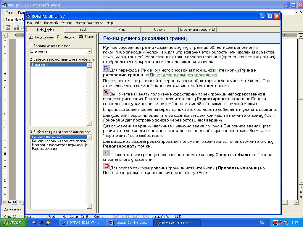This screenshot has height=227, width=303.
Task: Click the disconnected network tray icon
Action: coord(281,223)
